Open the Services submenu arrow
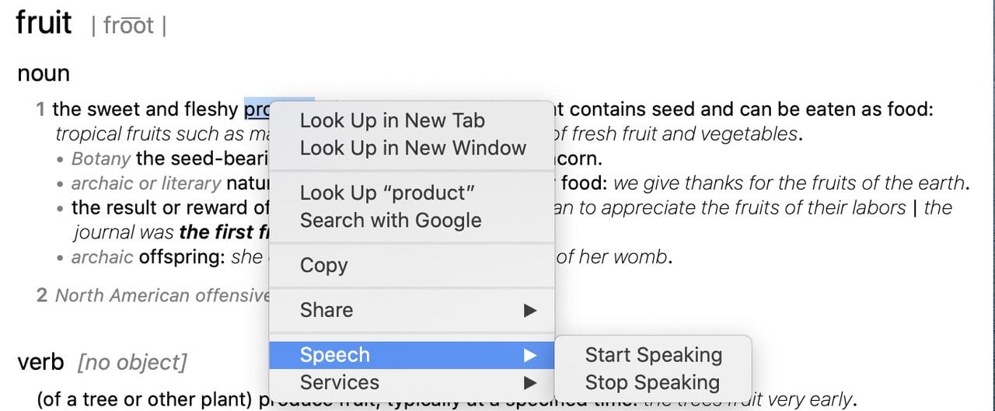 tap(530, 382)
